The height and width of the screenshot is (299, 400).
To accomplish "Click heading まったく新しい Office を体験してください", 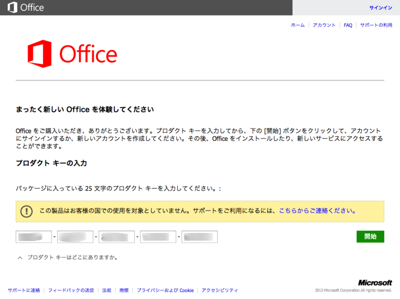I will tap(84, 109).
